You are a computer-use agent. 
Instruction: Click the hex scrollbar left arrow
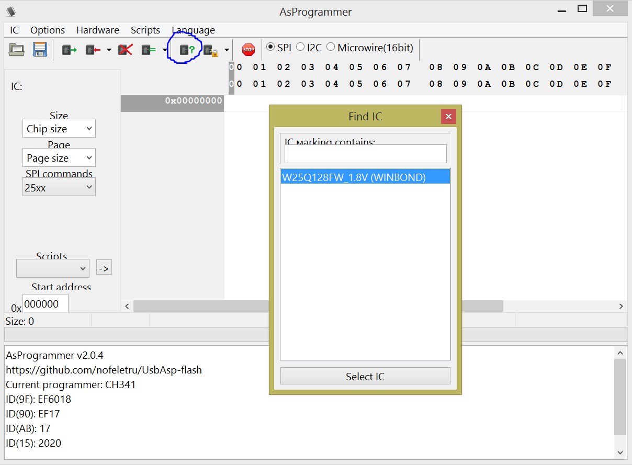[127, 306]
